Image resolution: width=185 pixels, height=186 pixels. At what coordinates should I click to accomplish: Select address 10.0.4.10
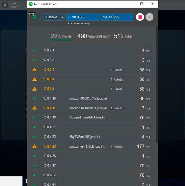pos(49,98)
